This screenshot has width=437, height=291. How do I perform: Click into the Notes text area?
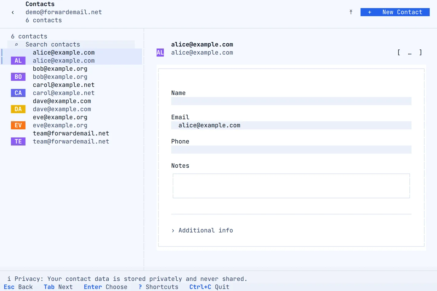(291, 186)
